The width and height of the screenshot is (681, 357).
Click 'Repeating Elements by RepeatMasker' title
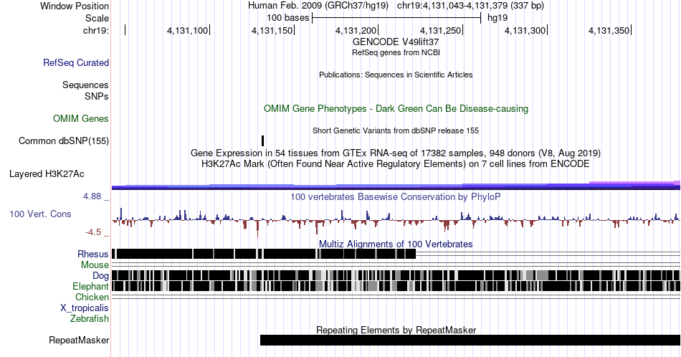(396, 330)
